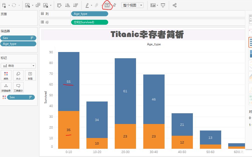Click the 20-30 label on the x-axis

pyautogui.click(x=125, y=152)
